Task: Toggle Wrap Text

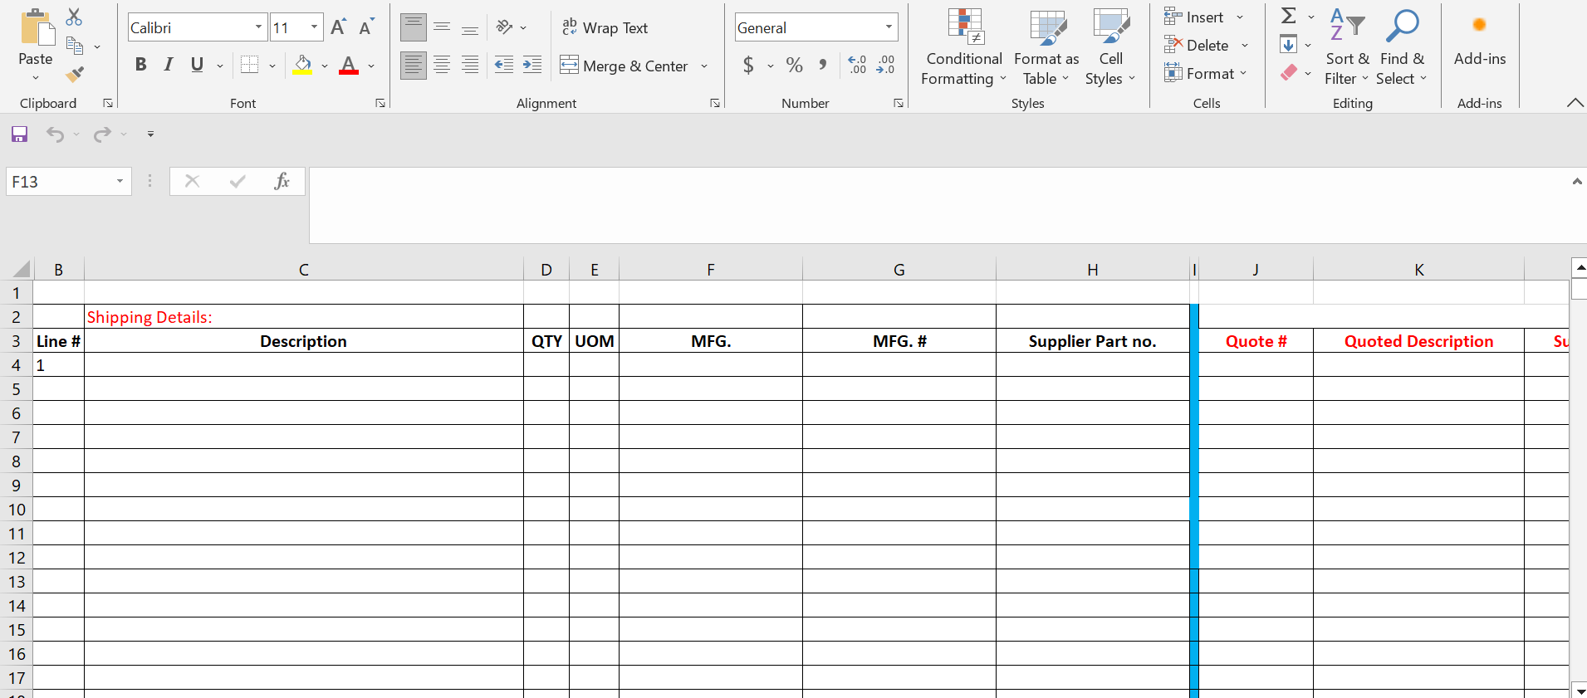Action: pos(605,27)
